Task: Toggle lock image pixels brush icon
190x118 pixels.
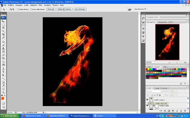Action: pos(155,95)
